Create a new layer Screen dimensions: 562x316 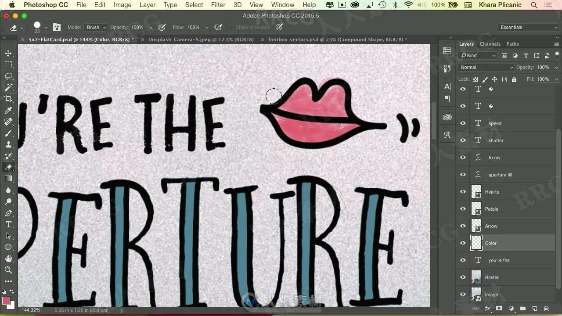pos(534,309)
